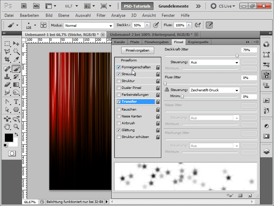The image size is (274, 206).
Task: Open the Fenster menu
Action: point(168,15)
